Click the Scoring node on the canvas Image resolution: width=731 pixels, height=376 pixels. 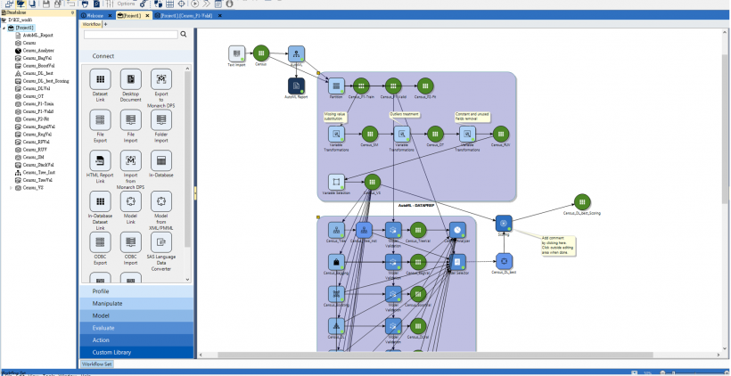tap(504, 224)
